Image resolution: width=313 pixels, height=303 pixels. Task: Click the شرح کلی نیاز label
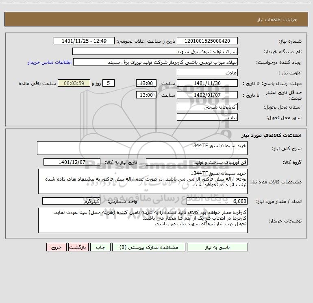pos(287,148)
